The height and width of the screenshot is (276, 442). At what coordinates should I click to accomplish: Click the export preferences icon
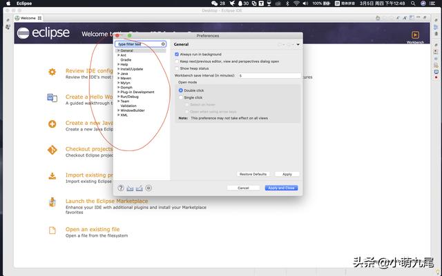coord(140,188)
